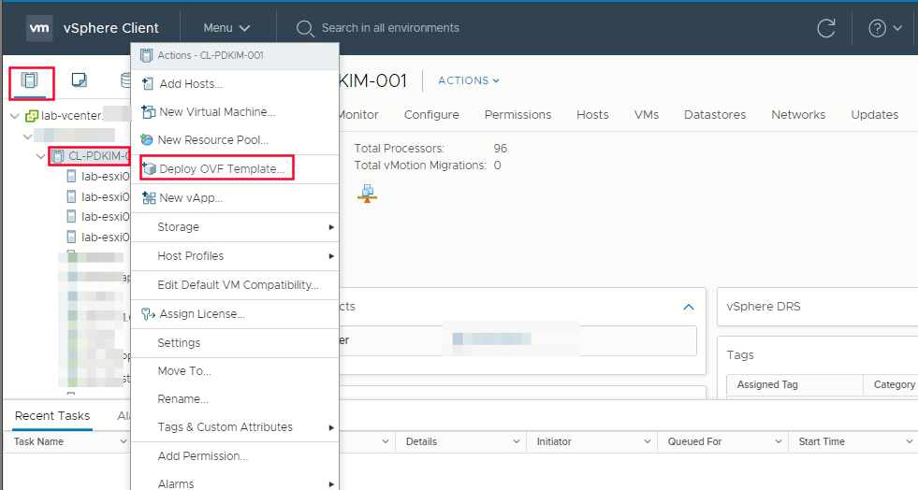Screen dimensions: 918x490
Task: Click the search in all environments field
Action: tap(390, 28)
